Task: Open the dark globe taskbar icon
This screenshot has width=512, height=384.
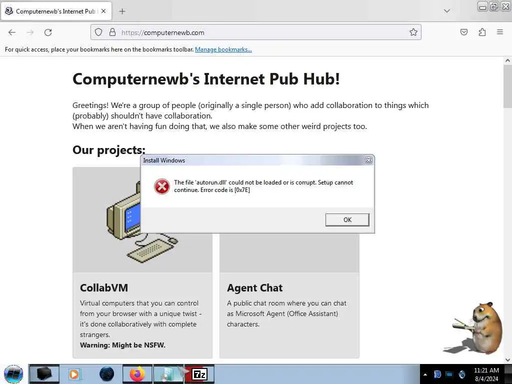Action: tap(106, 374)
